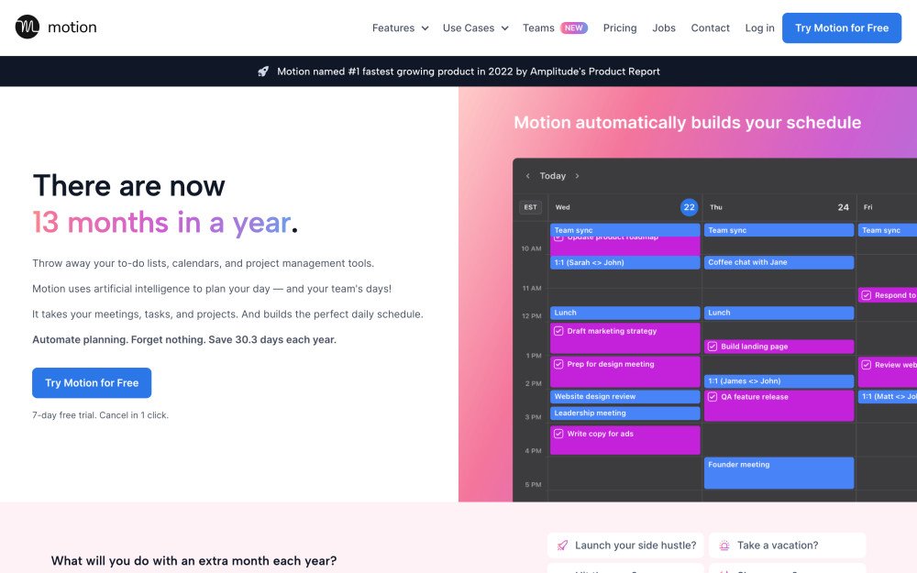Screen dimensions: 917x573
Task: Click the rocket icon in the announcement banner
Action: pyautogui.click(x=264, y=71)
